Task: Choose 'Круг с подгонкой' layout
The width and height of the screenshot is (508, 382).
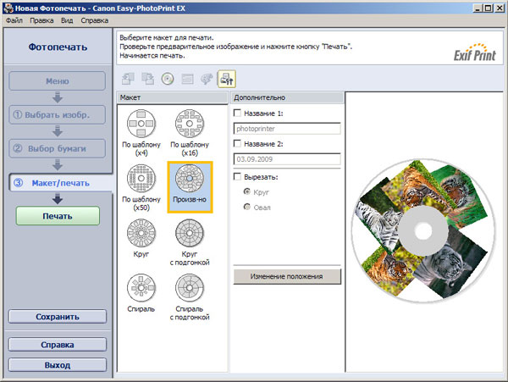Action: [189, 234]
